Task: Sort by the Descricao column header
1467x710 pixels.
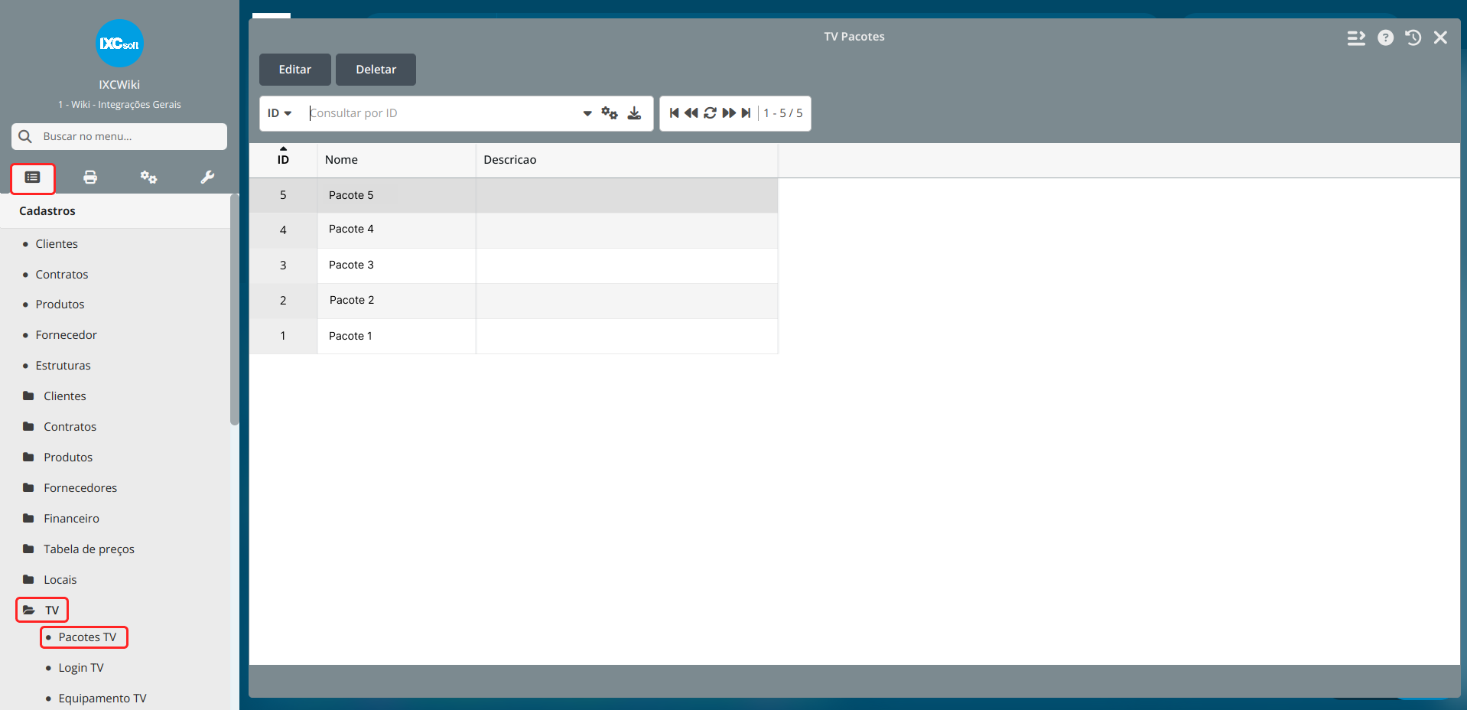Action: [x=626, y=160]
